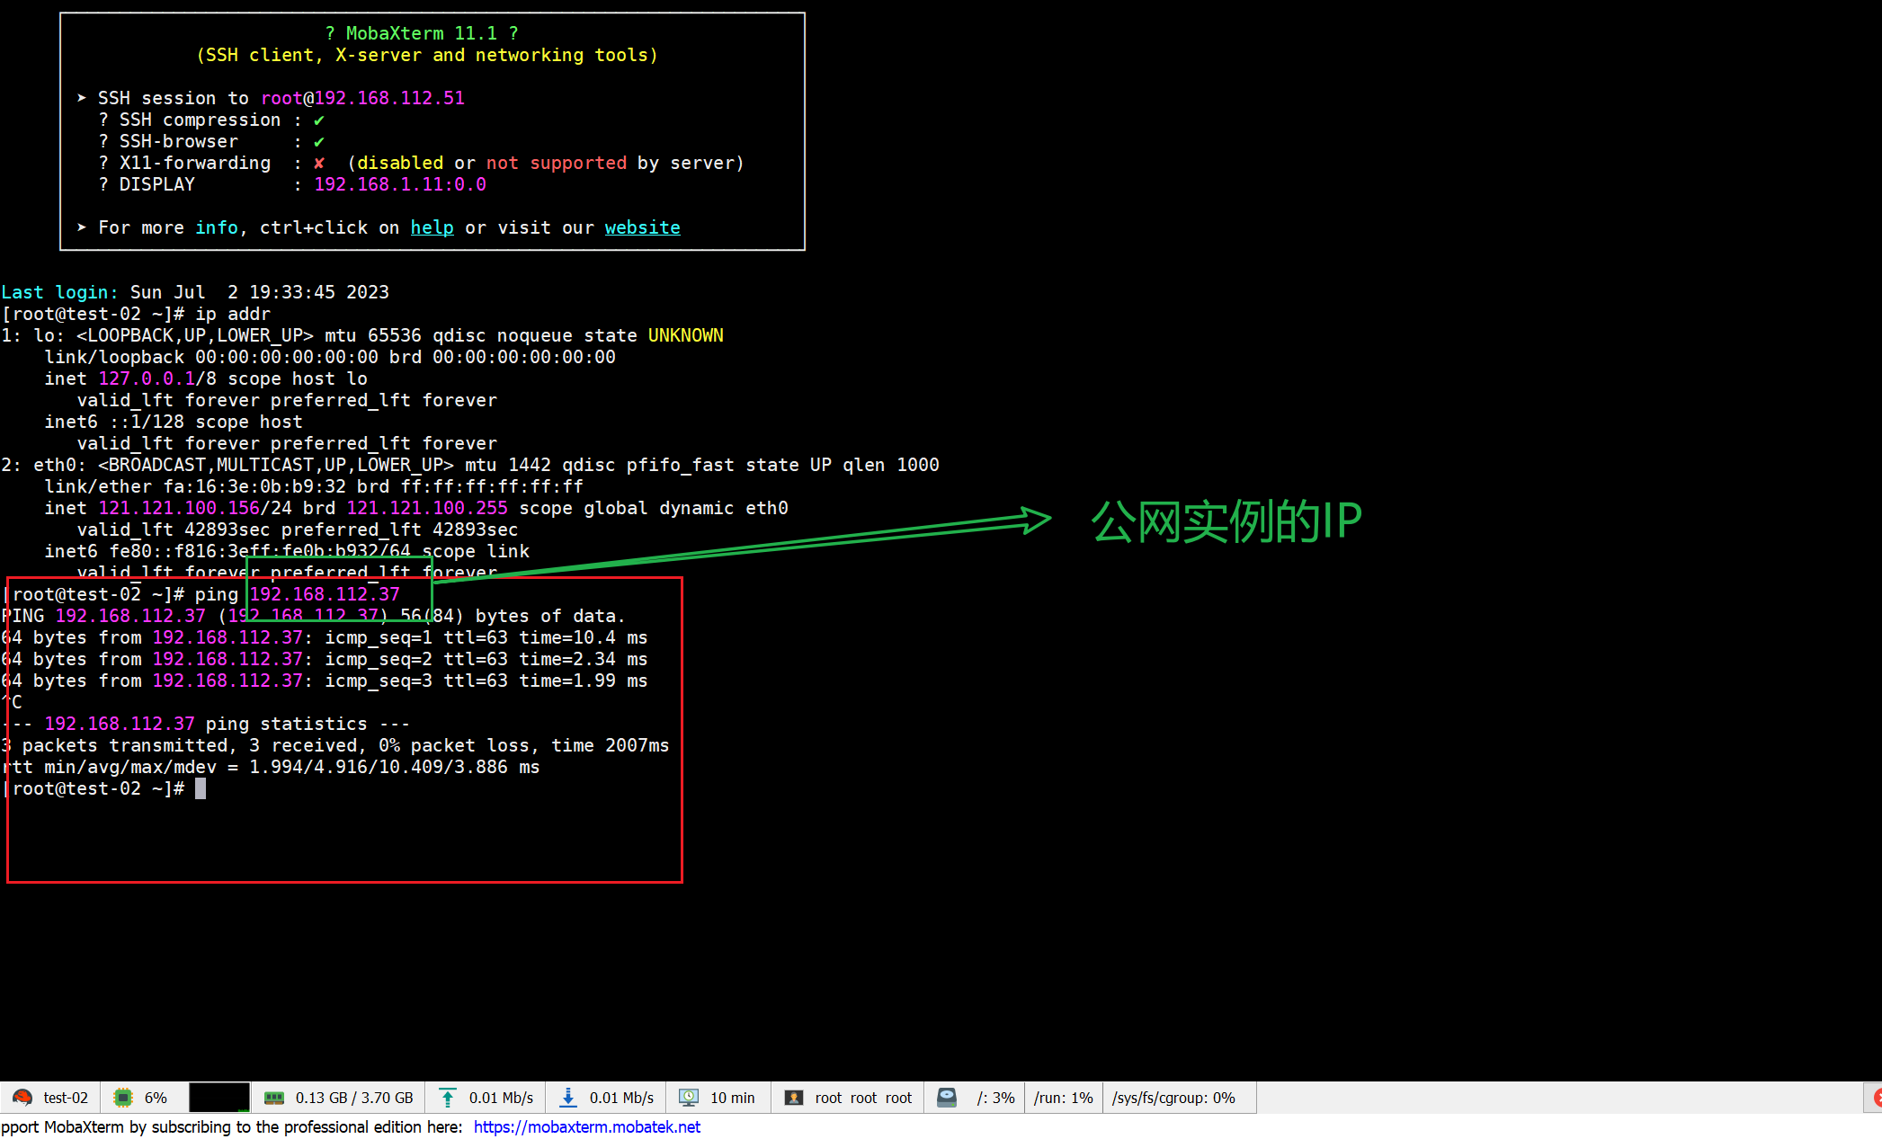This screenshot has width=1882, height=1139.
Task: Click the terminal cursor at the prompt
Action: point(200,788)
